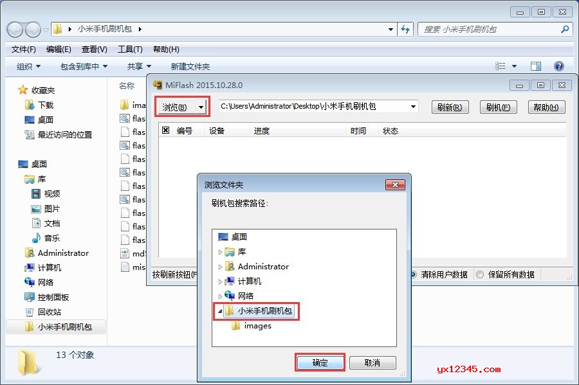Click the 刷机(F) button in MiFlash
This screenshot has height=385, width=579.
click(x=498, y=107)
